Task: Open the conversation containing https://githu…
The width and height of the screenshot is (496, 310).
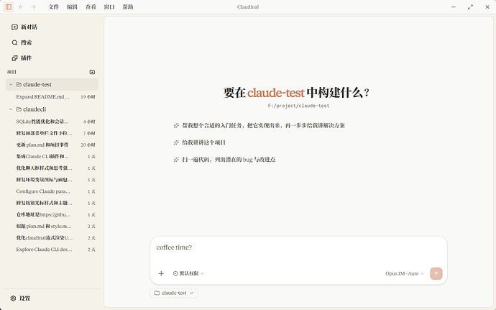Action: click(x=52, y=214)
